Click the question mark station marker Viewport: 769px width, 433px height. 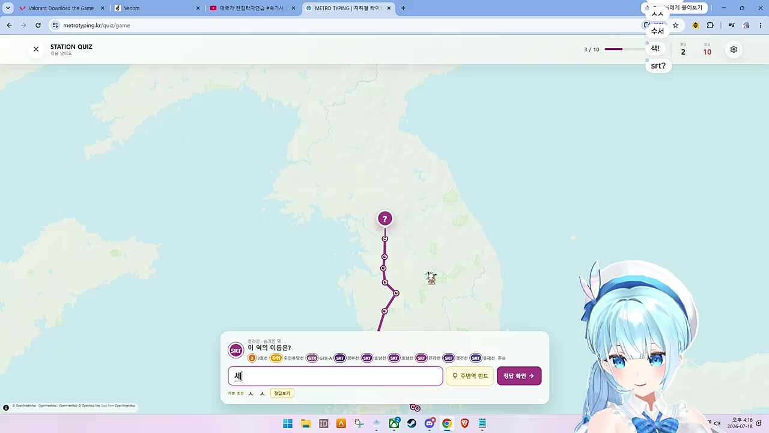pyautogui.click(x=385, y=219)
